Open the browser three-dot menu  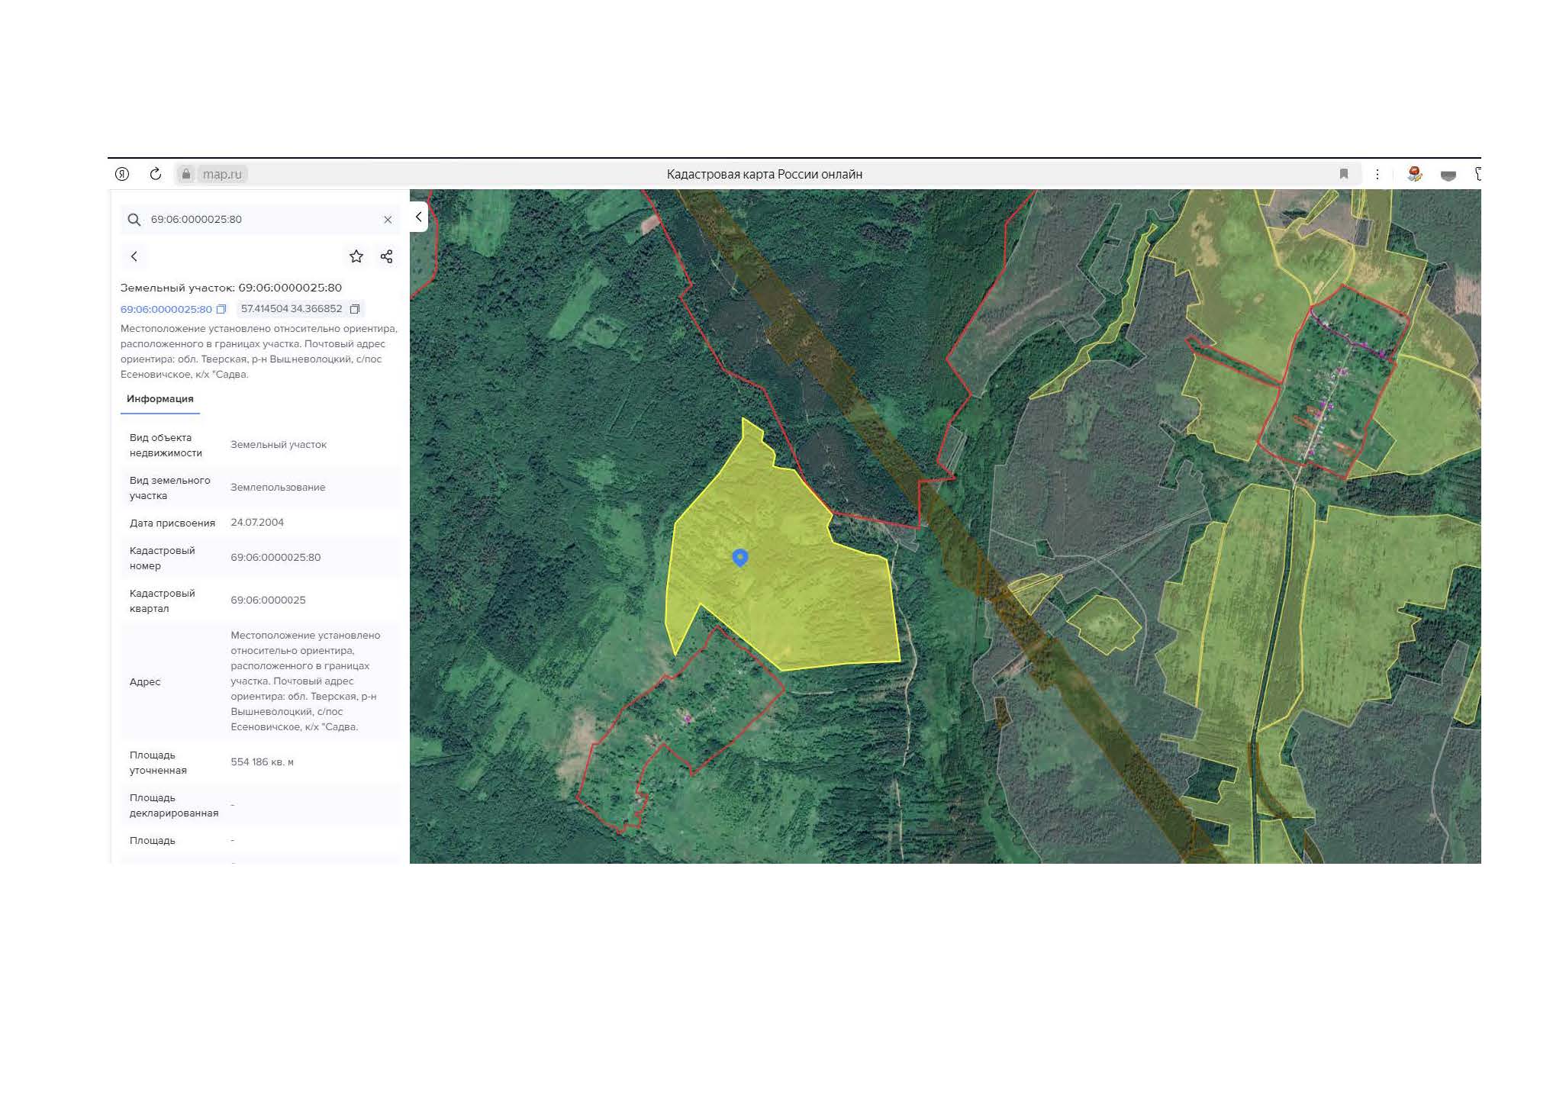(x=1377, y=174)
